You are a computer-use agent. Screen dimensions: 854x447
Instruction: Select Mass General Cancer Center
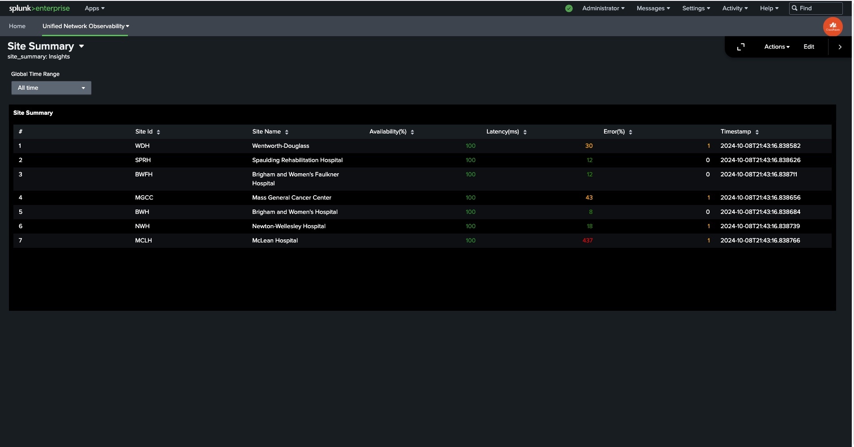click(292, 198)
